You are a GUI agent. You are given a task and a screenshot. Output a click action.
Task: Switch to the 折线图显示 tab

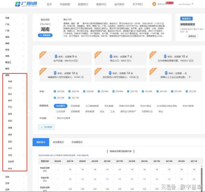[x=77, y=142]
